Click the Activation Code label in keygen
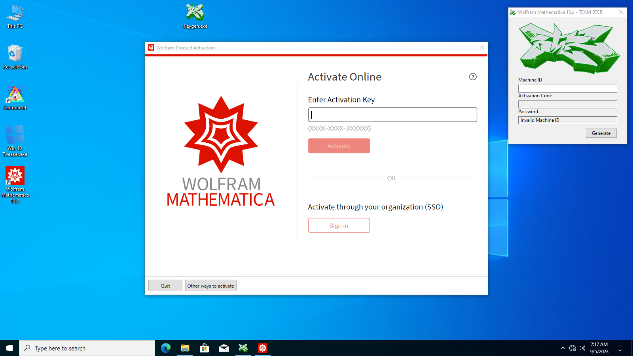This screenshot has width=633, height=356. tap(535, 96)
